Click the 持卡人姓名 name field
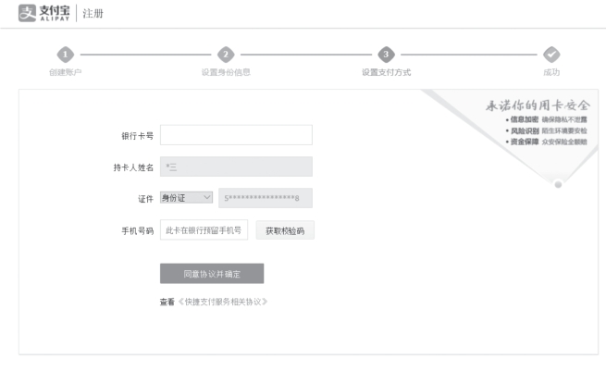The height and width of the screenshot is (371, 606). point(236,167)
